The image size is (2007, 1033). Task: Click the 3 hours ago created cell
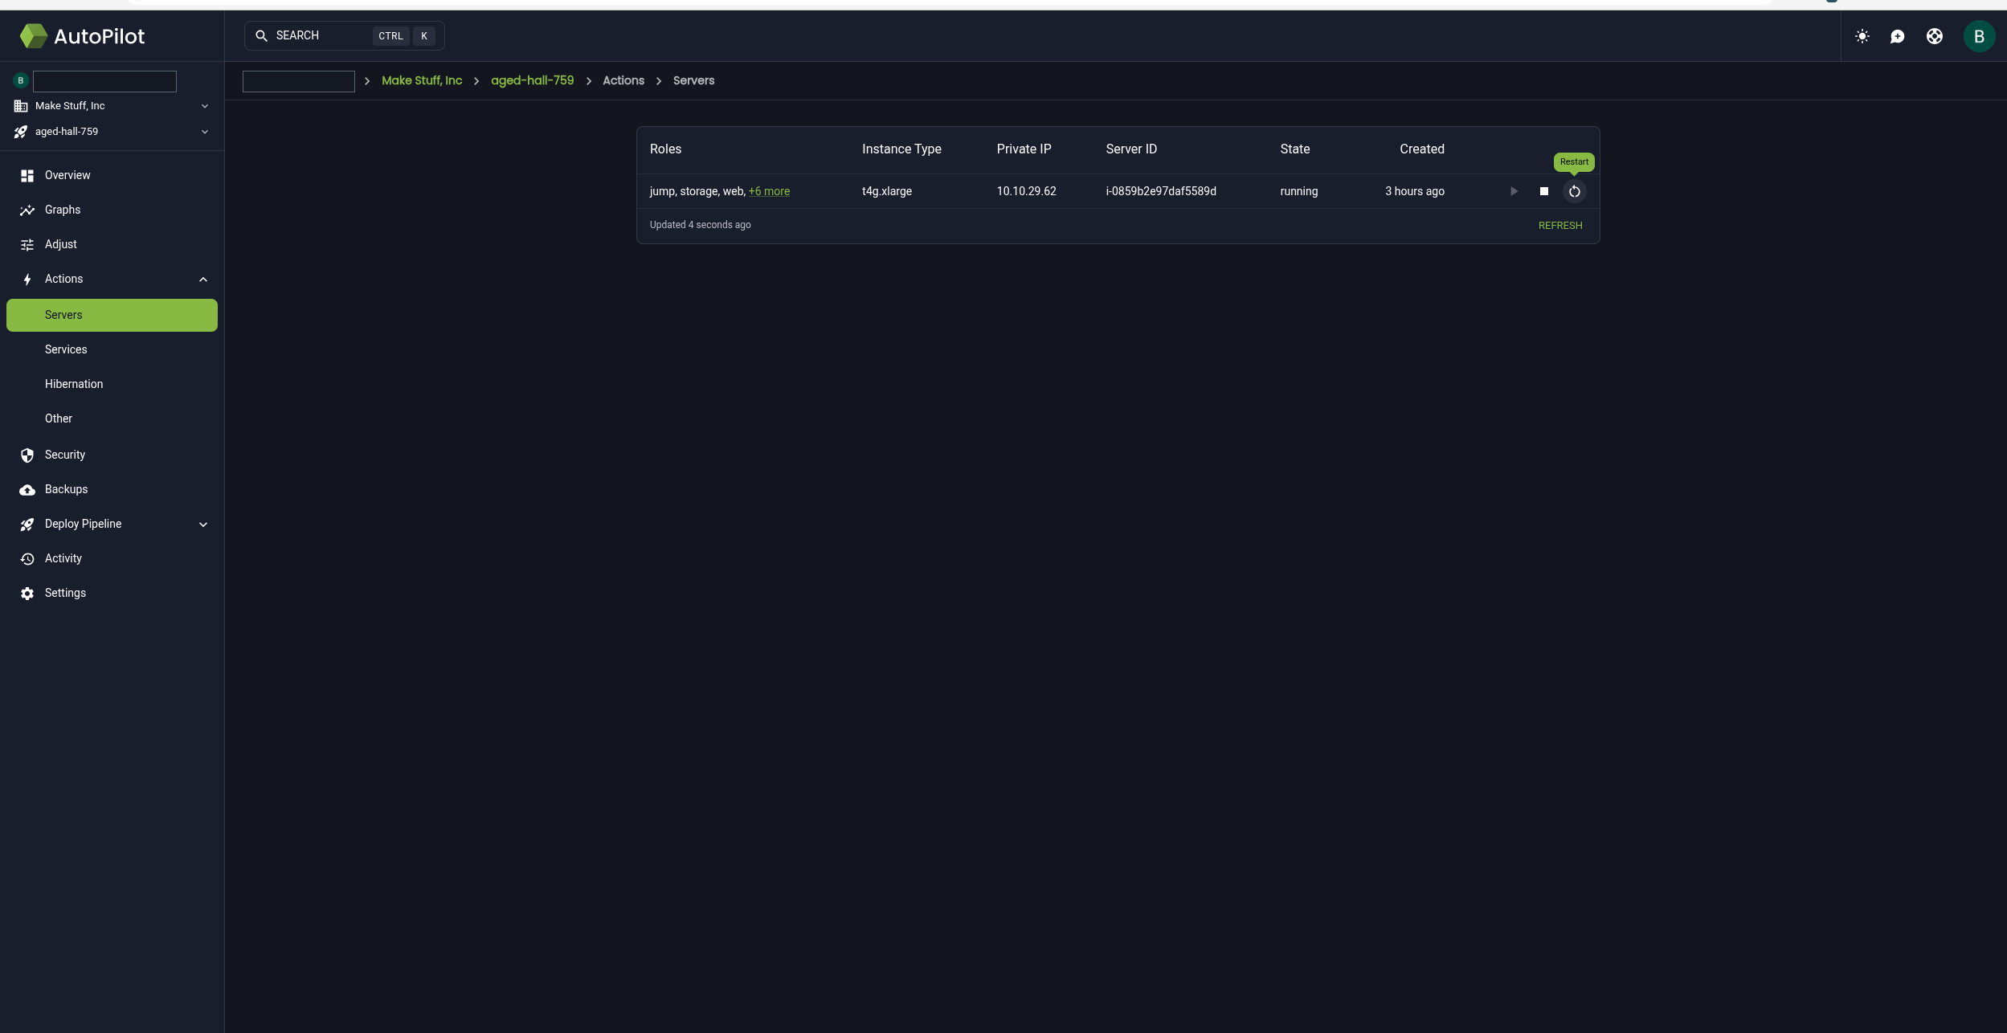(1415, 191)
